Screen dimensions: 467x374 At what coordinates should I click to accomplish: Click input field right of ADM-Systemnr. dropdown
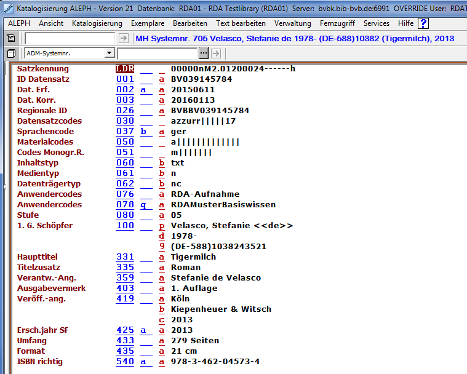[x=157, y=54]
